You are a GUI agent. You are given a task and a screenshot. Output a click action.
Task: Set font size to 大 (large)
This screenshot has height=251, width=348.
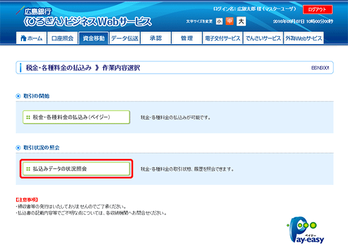coord(241,21)
